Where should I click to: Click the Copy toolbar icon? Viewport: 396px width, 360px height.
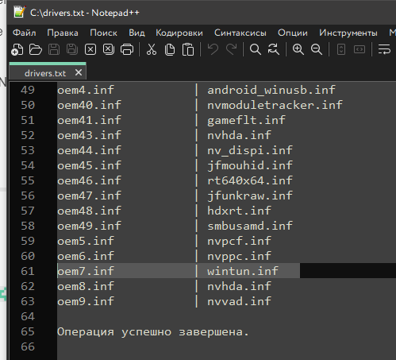coord(170,49)
